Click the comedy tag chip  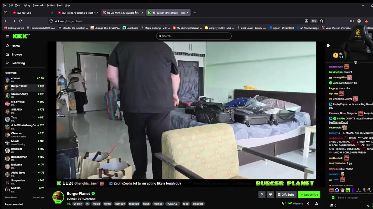[120, 204]
